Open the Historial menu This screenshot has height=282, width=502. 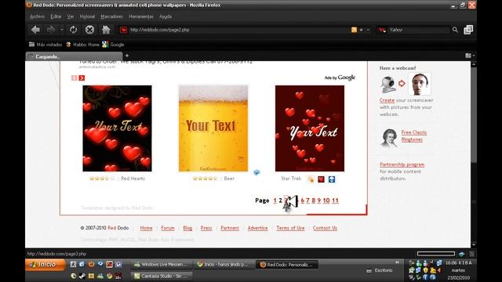point(87,16)
